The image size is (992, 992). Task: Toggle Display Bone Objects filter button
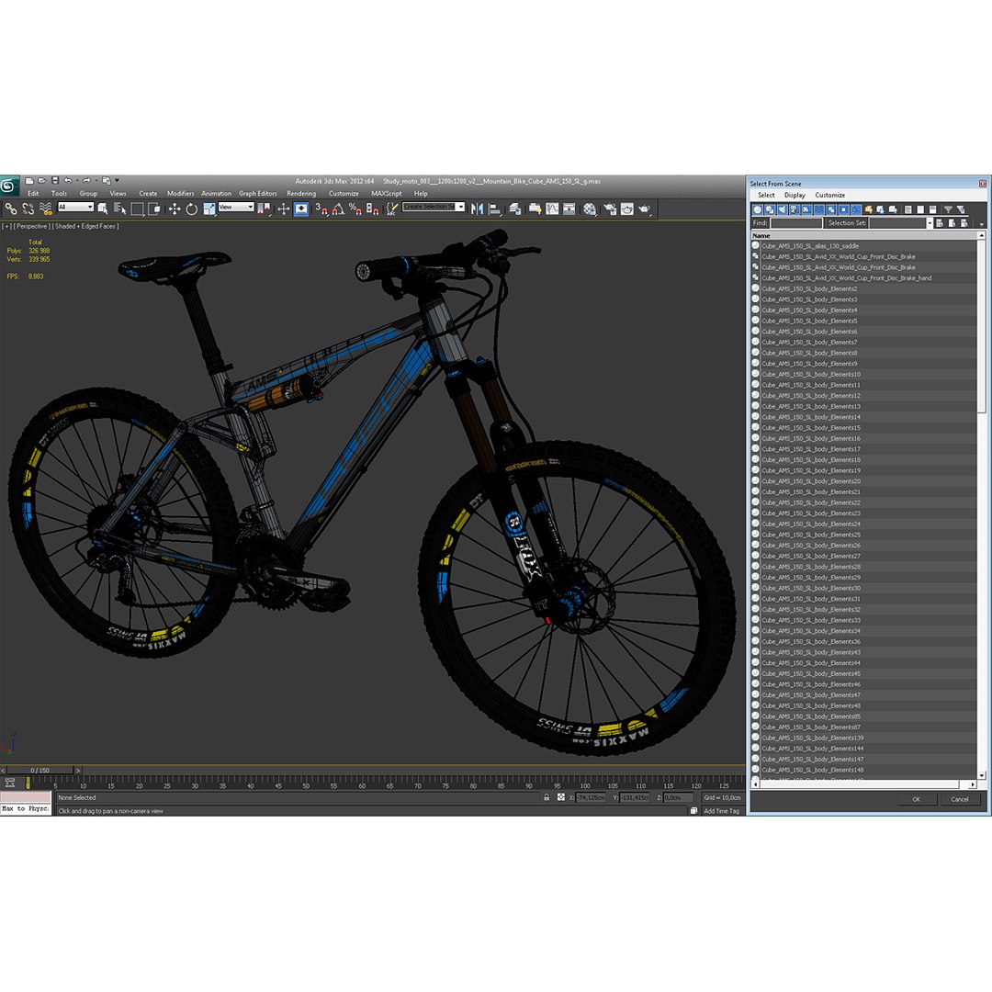pos(856,209)
